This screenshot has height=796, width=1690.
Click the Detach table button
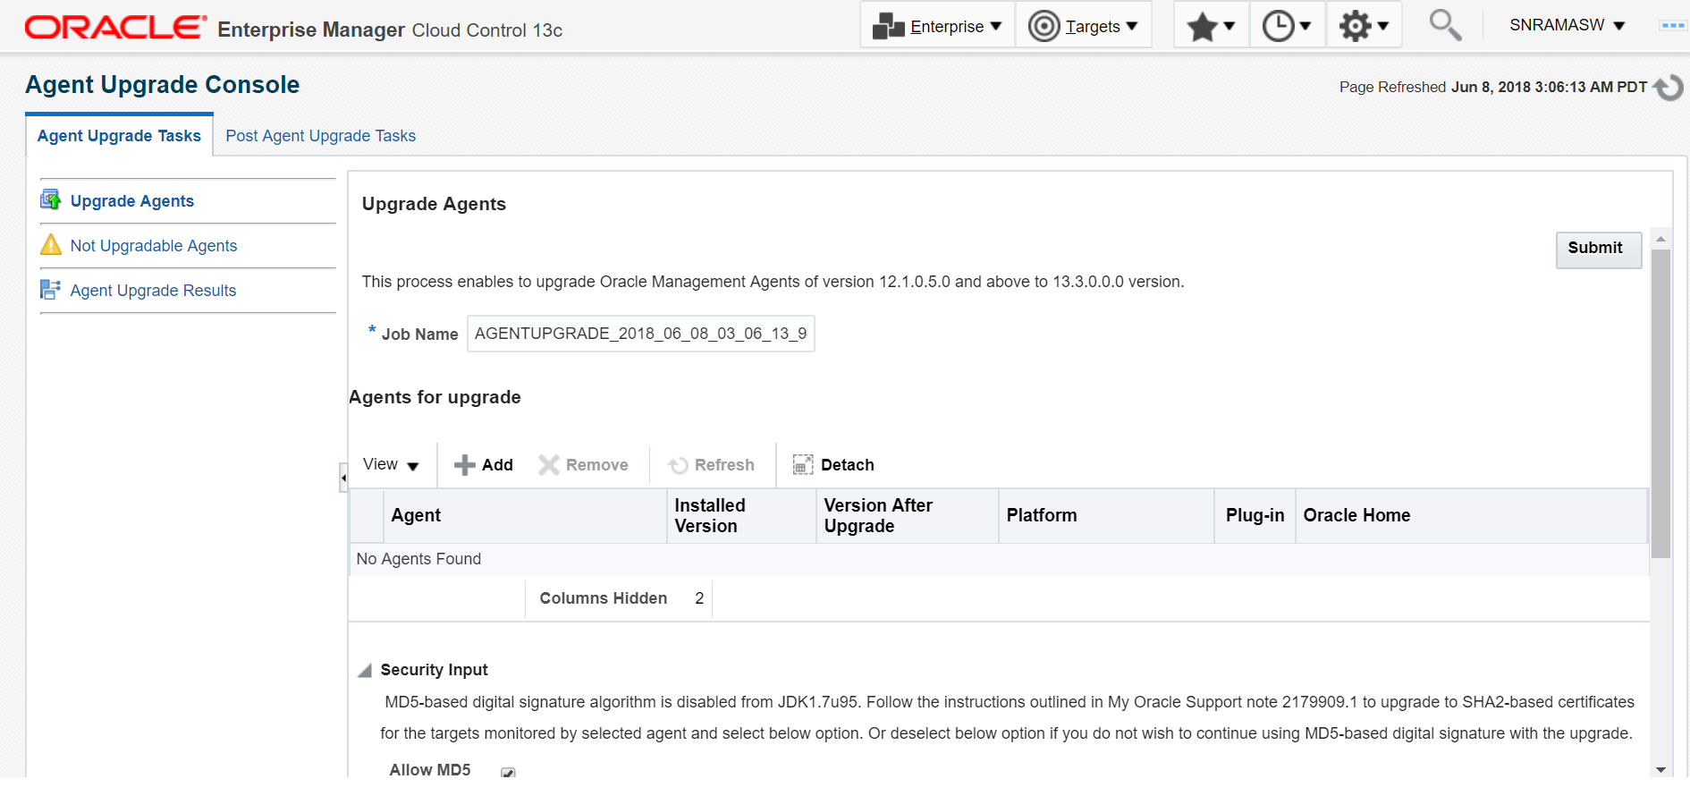(x=833, y=465)
